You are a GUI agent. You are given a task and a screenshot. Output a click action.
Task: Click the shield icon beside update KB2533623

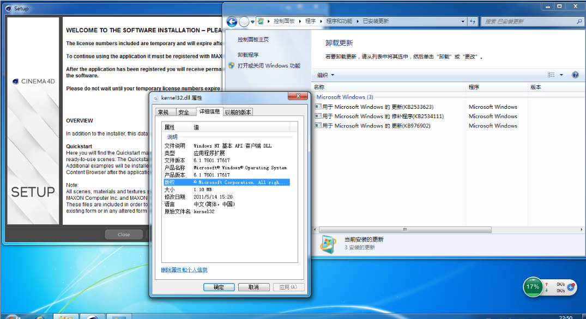317,107
